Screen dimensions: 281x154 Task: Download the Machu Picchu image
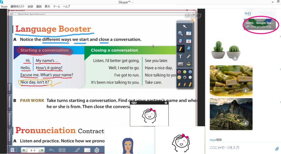(246, 123)
